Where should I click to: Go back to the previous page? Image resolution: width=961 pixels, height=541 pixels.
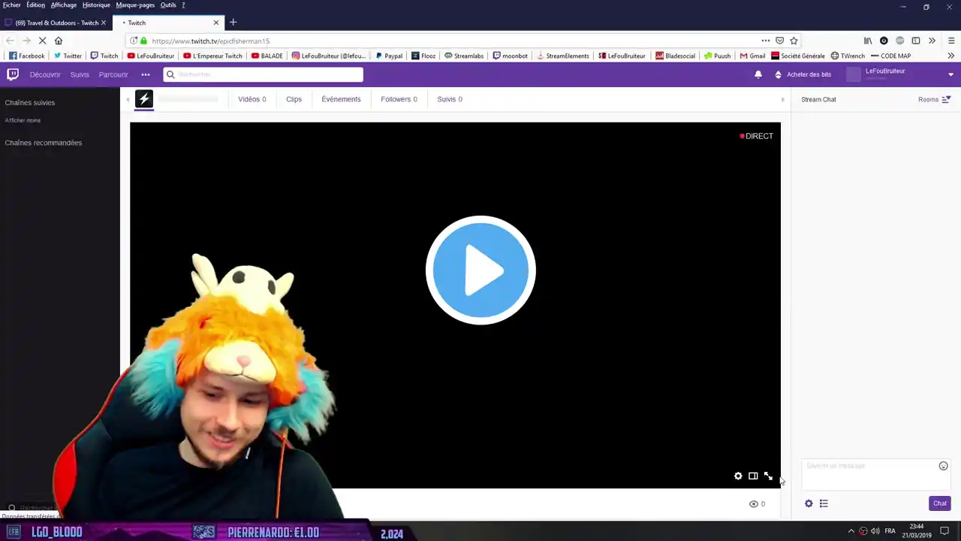[10, 41]
